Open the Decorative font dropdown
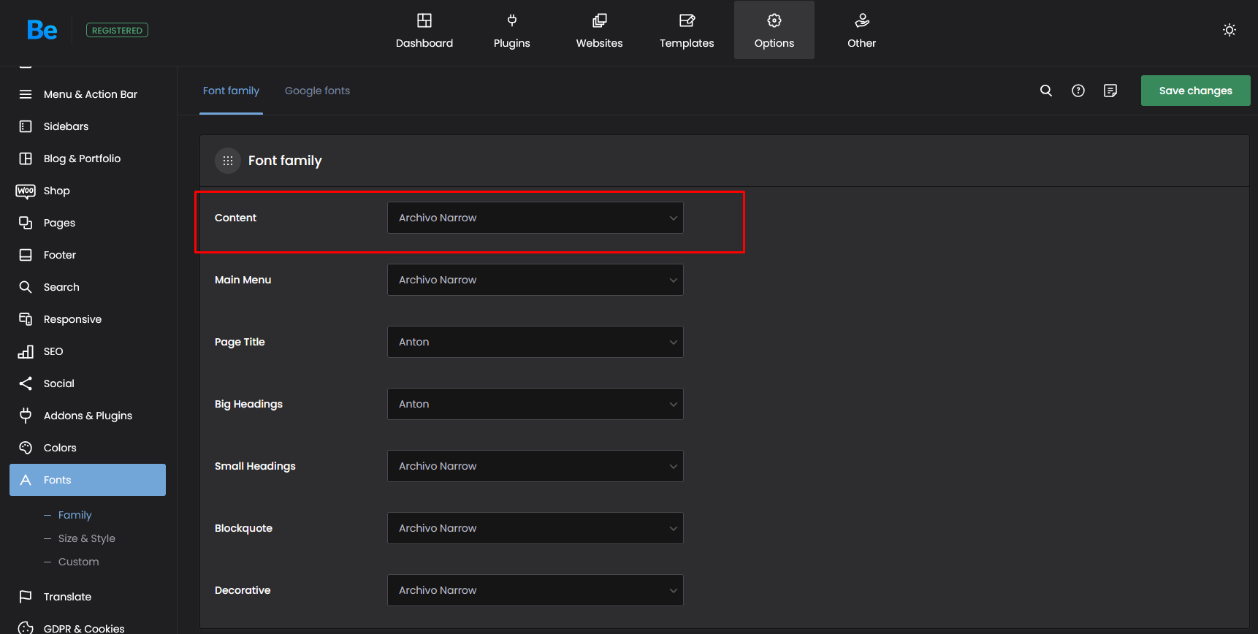Image resolution: width=1258 pixels, height=634 pixels. (535, 590)
